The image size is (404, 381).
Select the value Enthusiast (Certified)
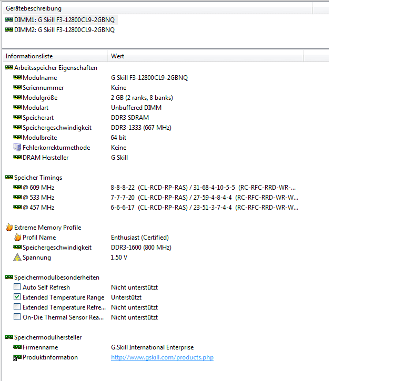(x=140, y=238)
